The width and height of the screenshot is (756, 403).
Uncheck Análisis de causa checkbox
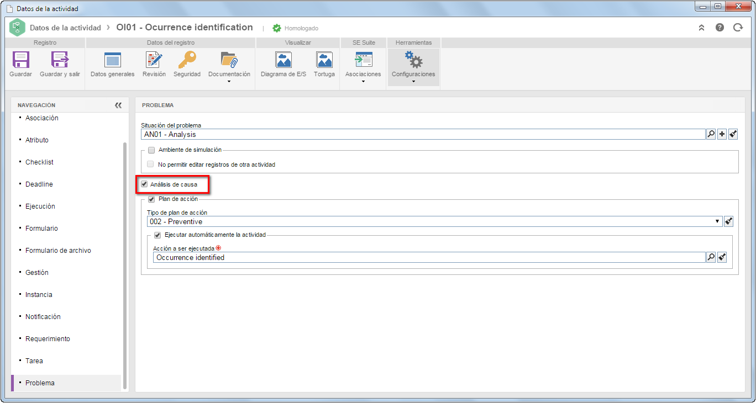coord(144,184)
